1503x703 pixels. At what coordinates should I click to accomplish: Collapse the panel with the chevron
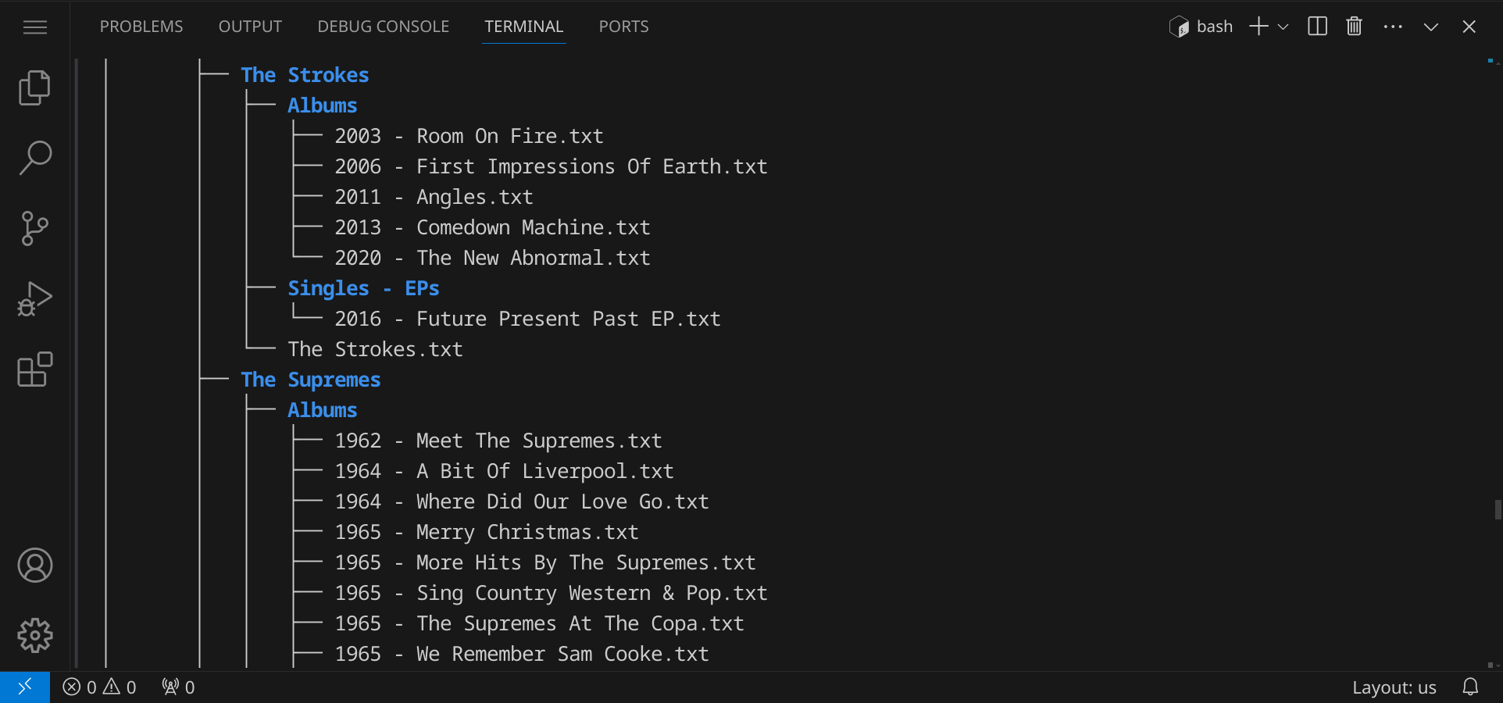tap(1430, 27)
